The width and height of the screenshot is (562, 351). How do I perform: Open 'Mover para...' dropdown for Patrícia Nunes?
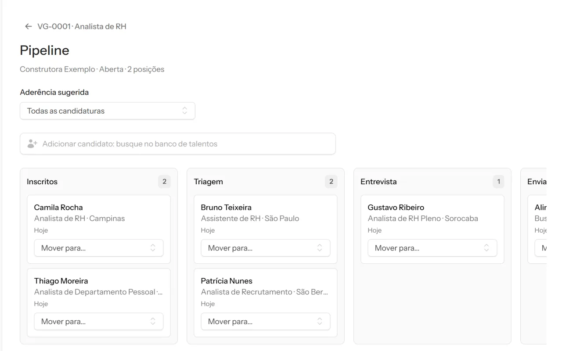point(266,322)
